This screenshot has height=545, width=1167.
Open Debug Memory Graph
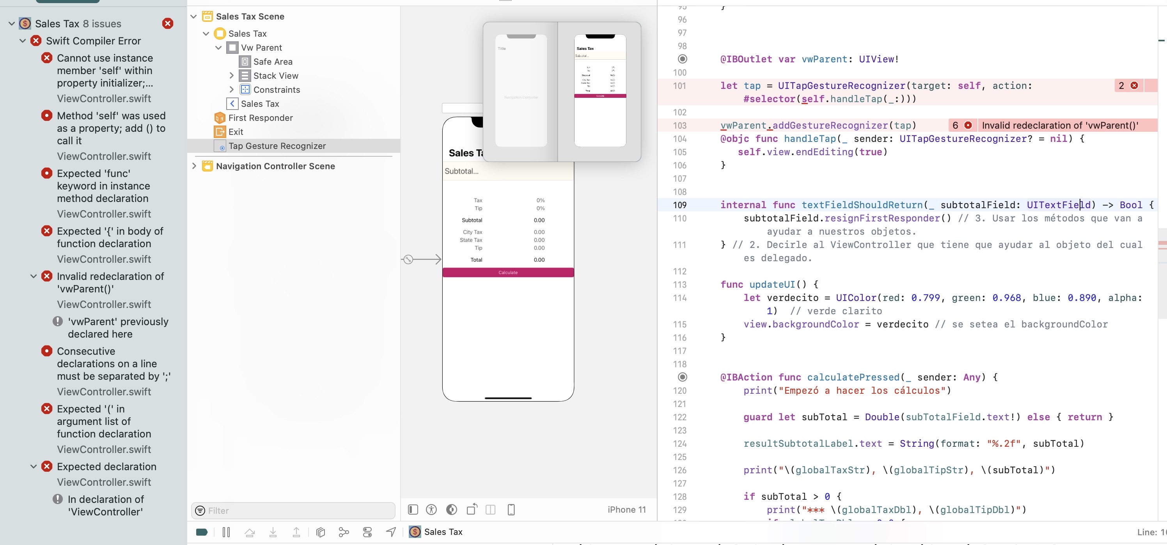344,532
